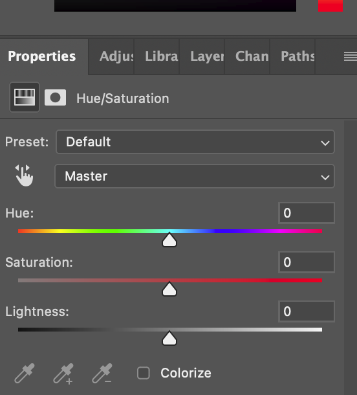Switch to the Adjustments tab

pyautogui.click(x=111, y=56)
